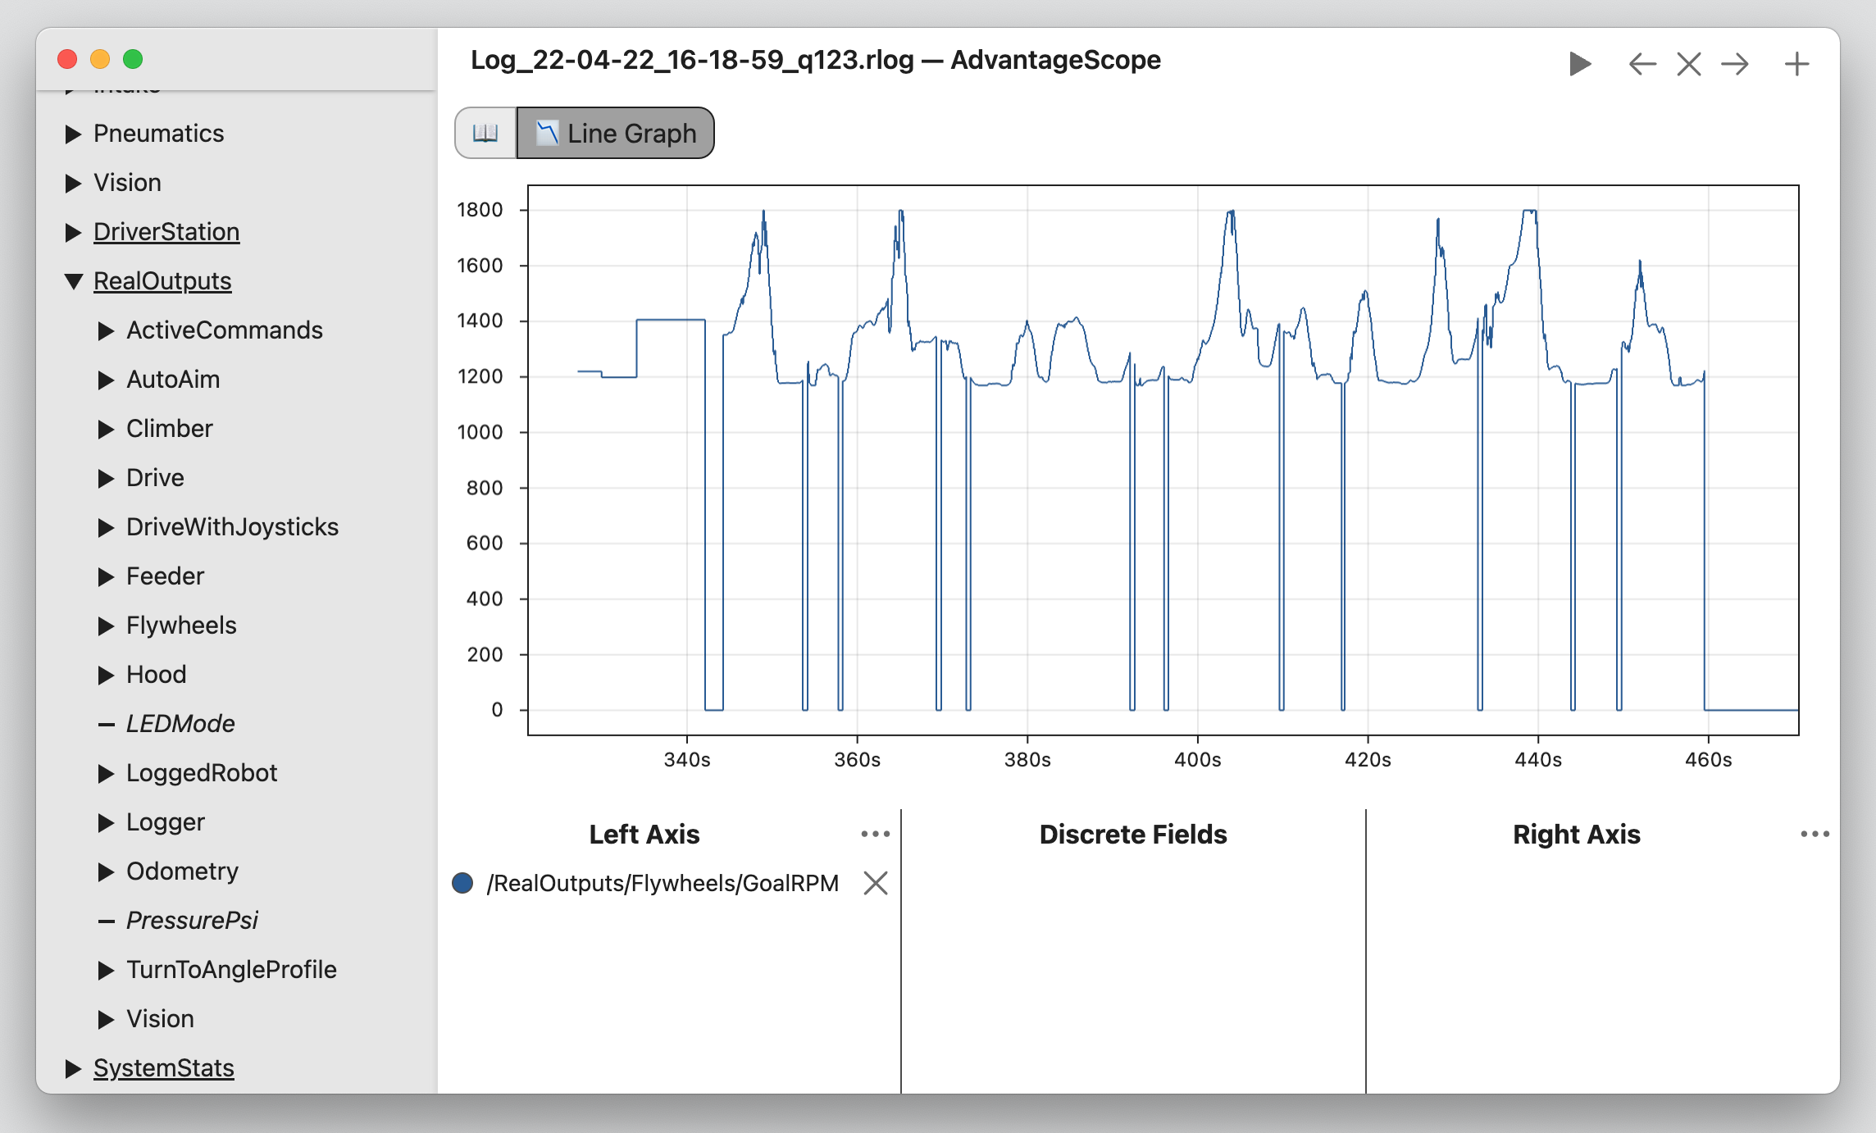The width and height of the screenshot is (1876, 1133).
Task: Expand the TurnToAngleProfile subtree
Action: pyautogui.click(x=107, y=970)
